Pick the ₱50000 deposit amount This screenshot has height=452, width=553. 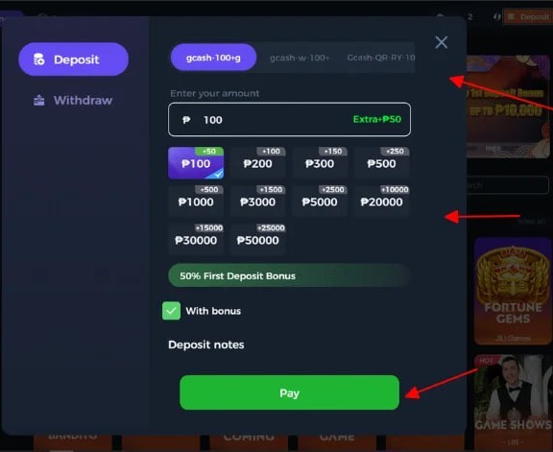coord(258,240)
